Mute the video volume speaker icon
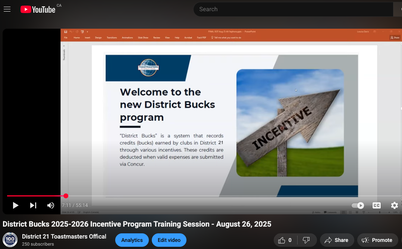402x249 pixels. coord(50,205)
